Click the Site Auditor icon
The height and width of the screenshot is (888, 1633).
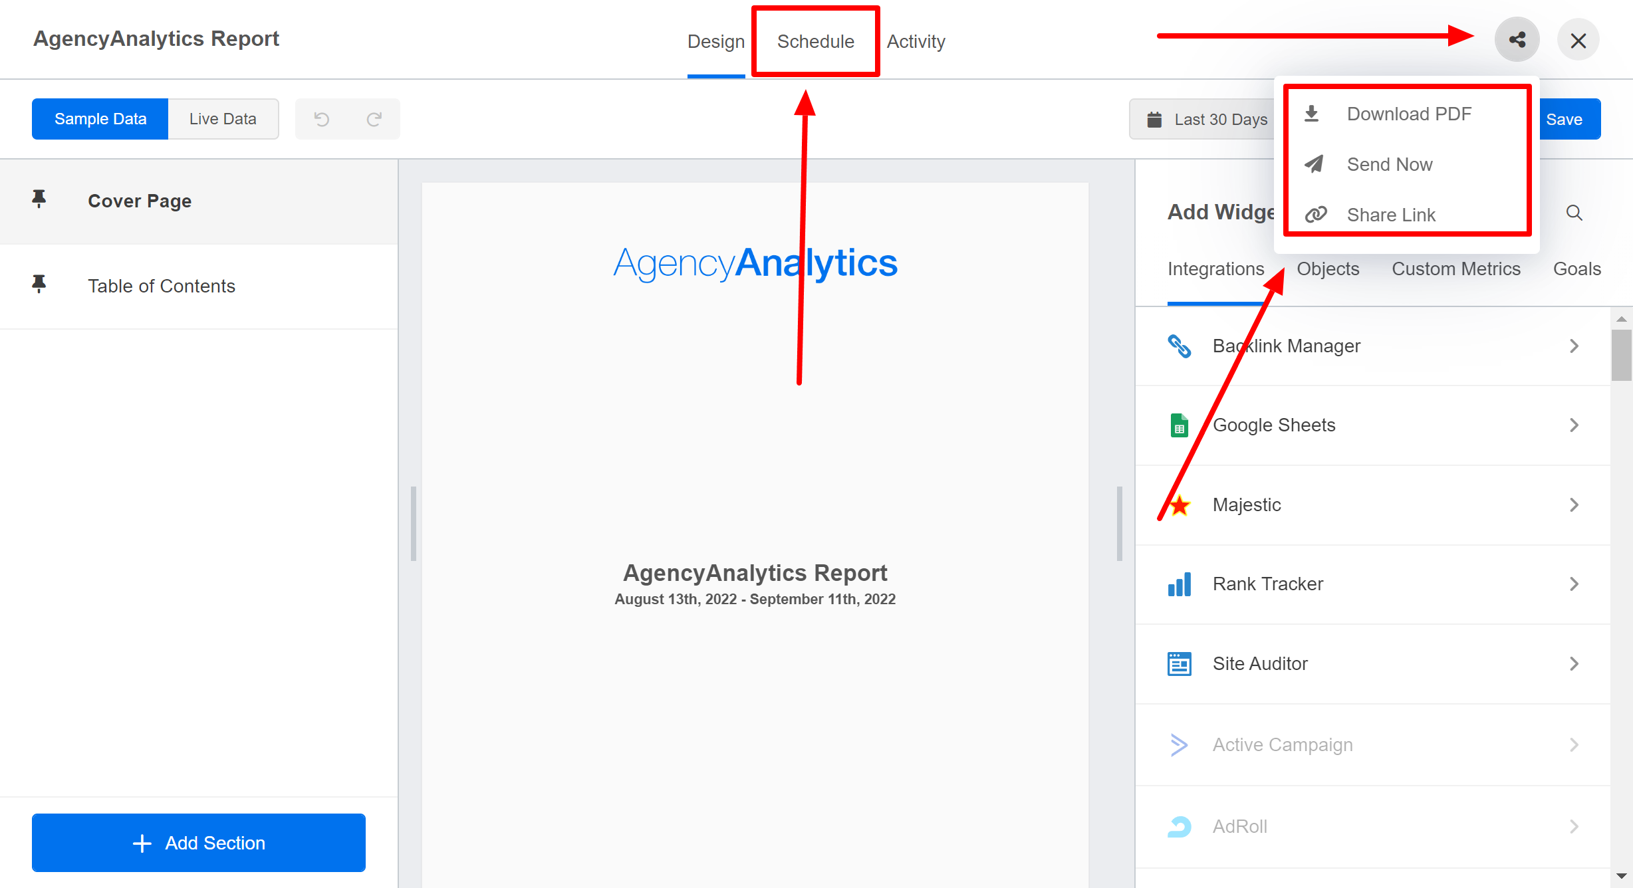click(x=1180, y=663)
